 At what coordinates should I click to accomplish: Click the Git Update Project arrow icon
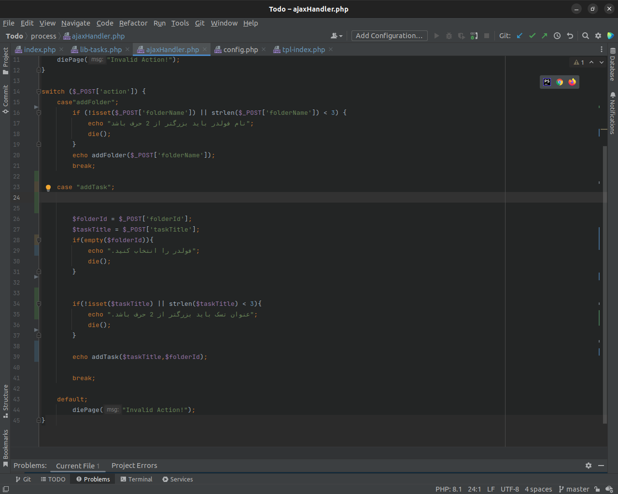coord(520,36)
